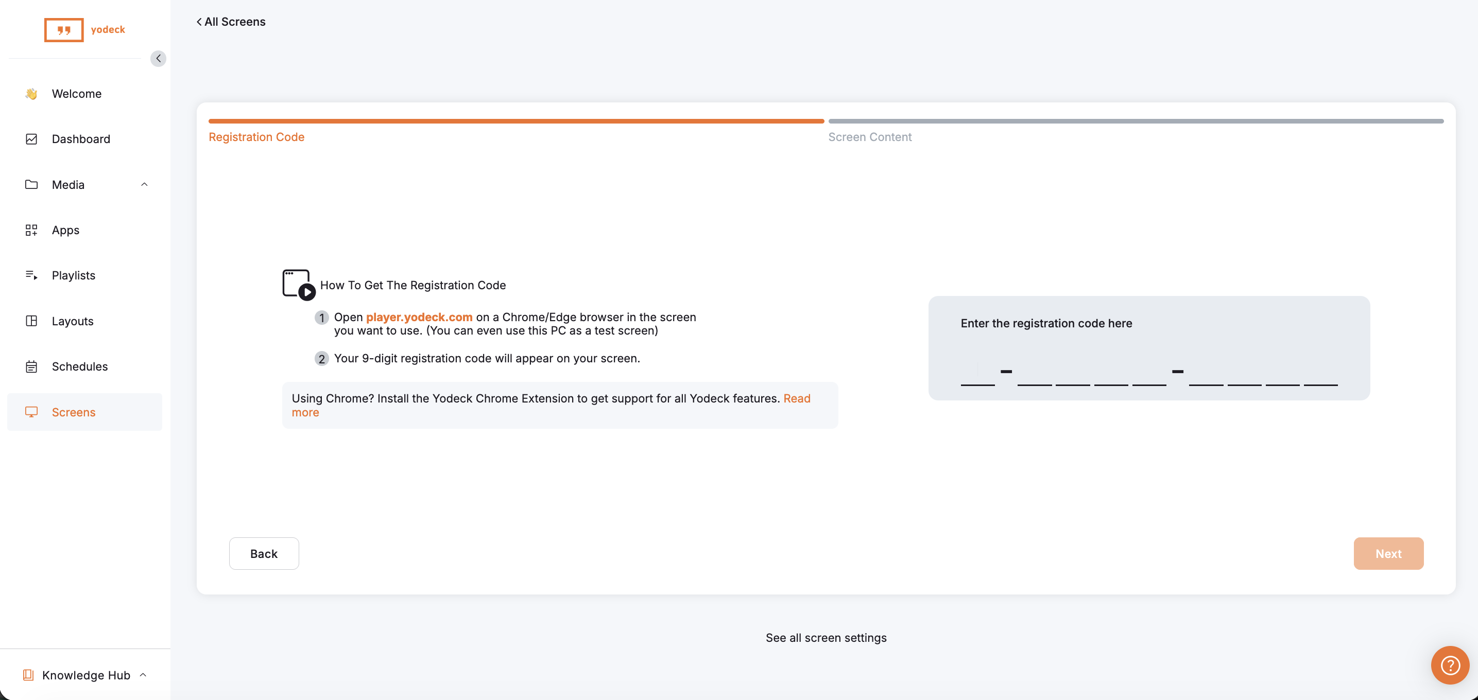
Task: Click the first registration code digit field
Action: (977, 374)
